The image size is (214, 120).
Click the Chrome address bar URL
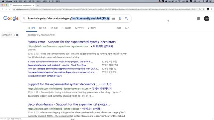pyautogui.click(x=106, y=9)
